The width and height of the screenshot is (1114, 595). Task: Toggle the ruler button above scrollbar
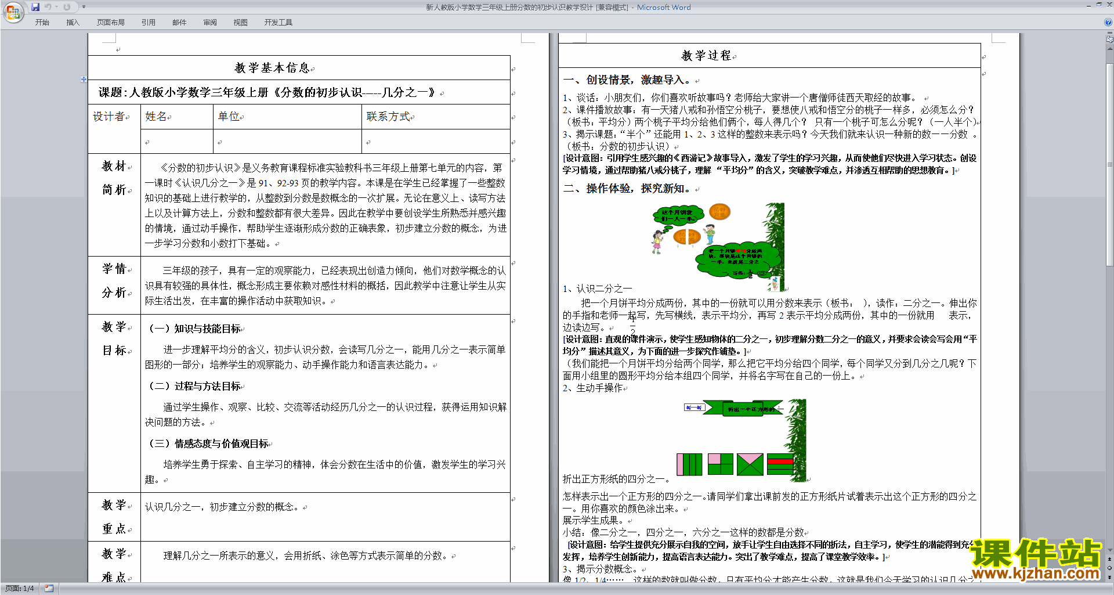click(1109, 39)
